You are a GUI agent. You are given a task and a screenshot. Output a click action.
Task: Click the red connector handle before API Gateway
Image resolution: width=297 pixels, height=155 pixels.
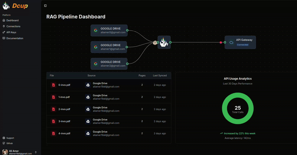[221, 43]
